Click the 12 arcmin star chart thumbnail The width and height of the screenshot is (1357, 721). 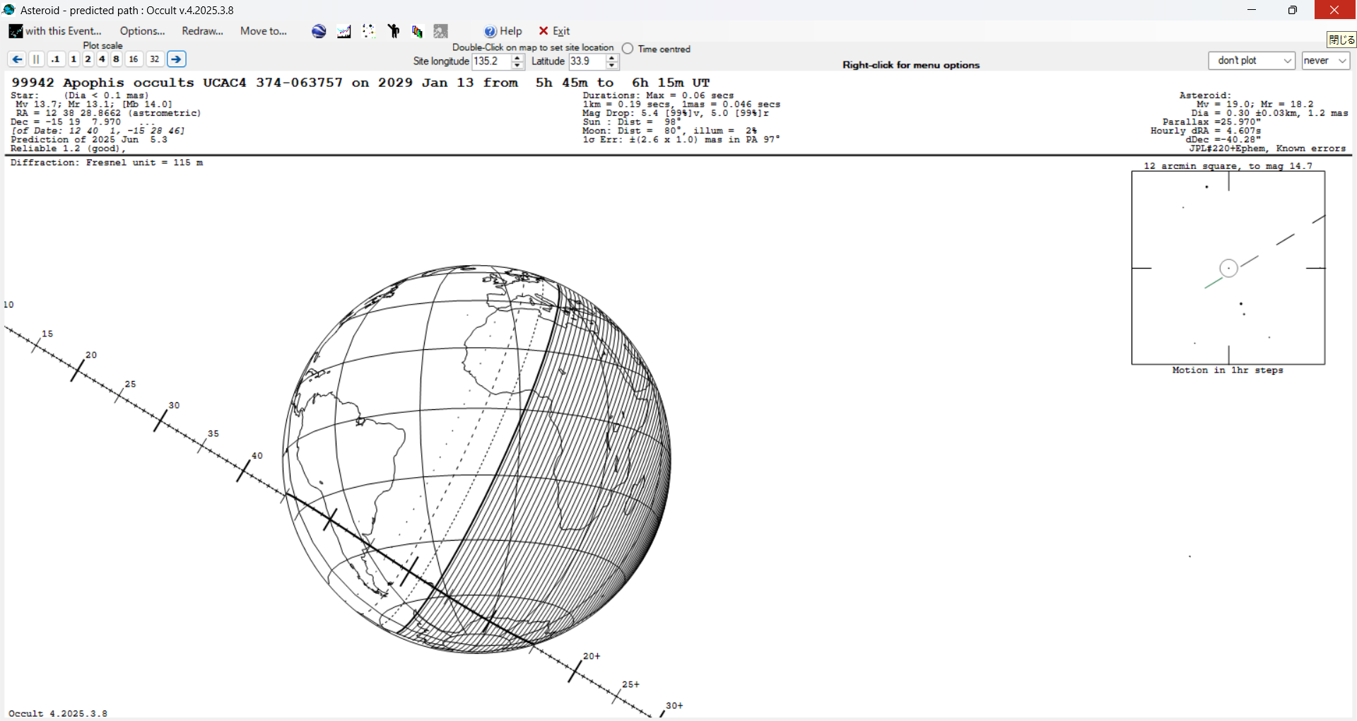pos(1228,268)
